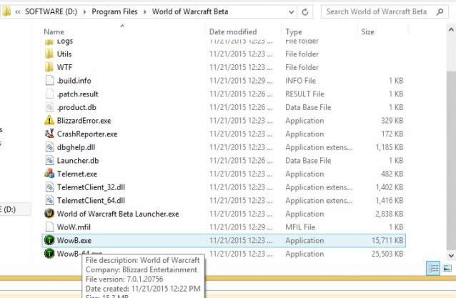Select the Utils folder icon
The image size is (456, 298).
pos(49,54)
